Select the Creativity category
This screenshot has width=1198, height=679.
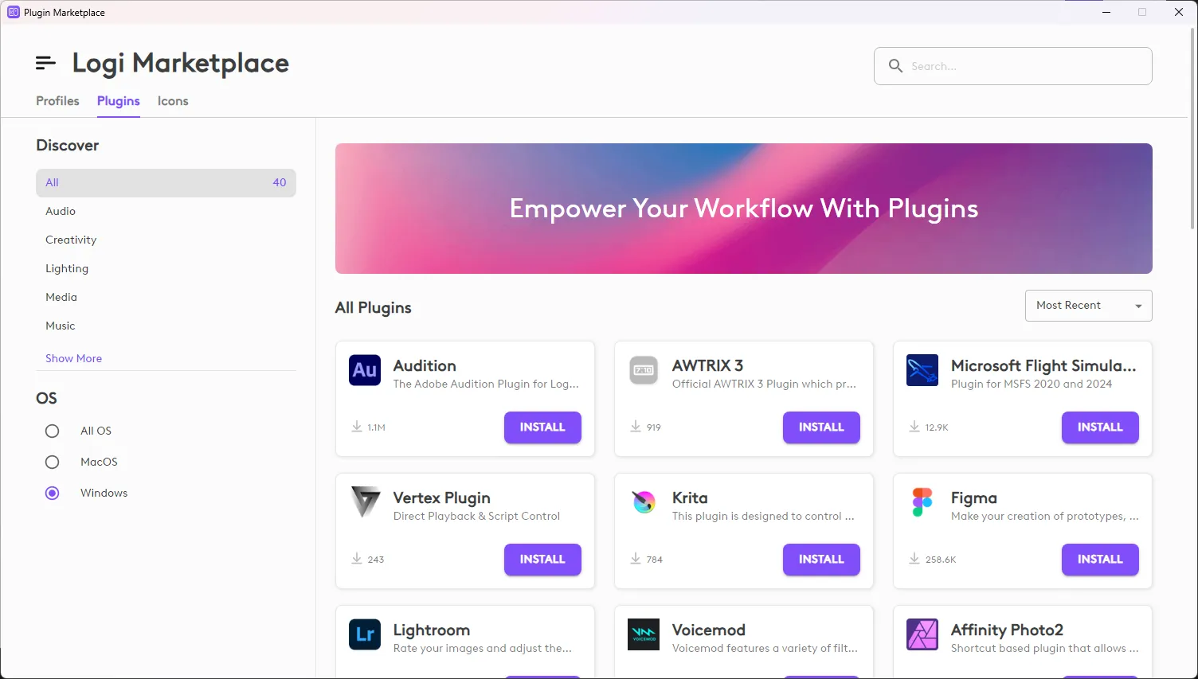coord(71,240)
